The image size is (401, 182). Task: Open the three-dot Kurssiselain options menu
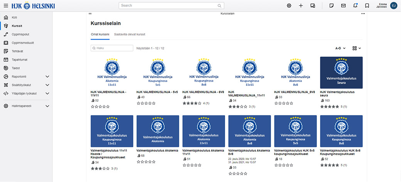pos(363,13)
